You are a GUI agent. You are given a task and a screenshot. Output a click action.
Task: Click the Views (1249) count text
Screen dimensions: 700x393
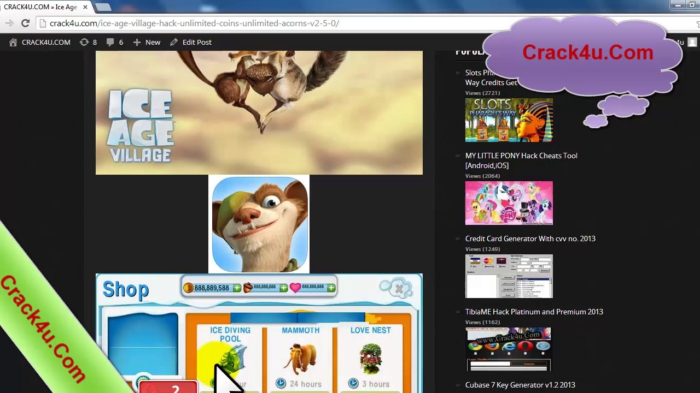tap(482, 249)
